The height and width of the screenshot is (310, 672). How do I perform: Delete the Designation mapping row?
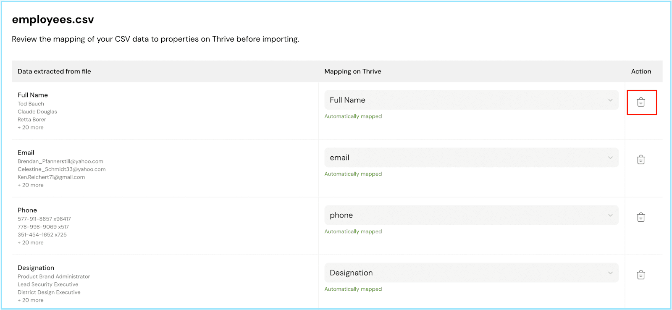click(x=641, y=275)
